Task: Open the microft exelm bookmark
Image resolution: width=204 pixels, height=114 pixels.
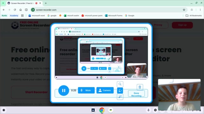Action: pyautogui.click(x=71, y=16)
